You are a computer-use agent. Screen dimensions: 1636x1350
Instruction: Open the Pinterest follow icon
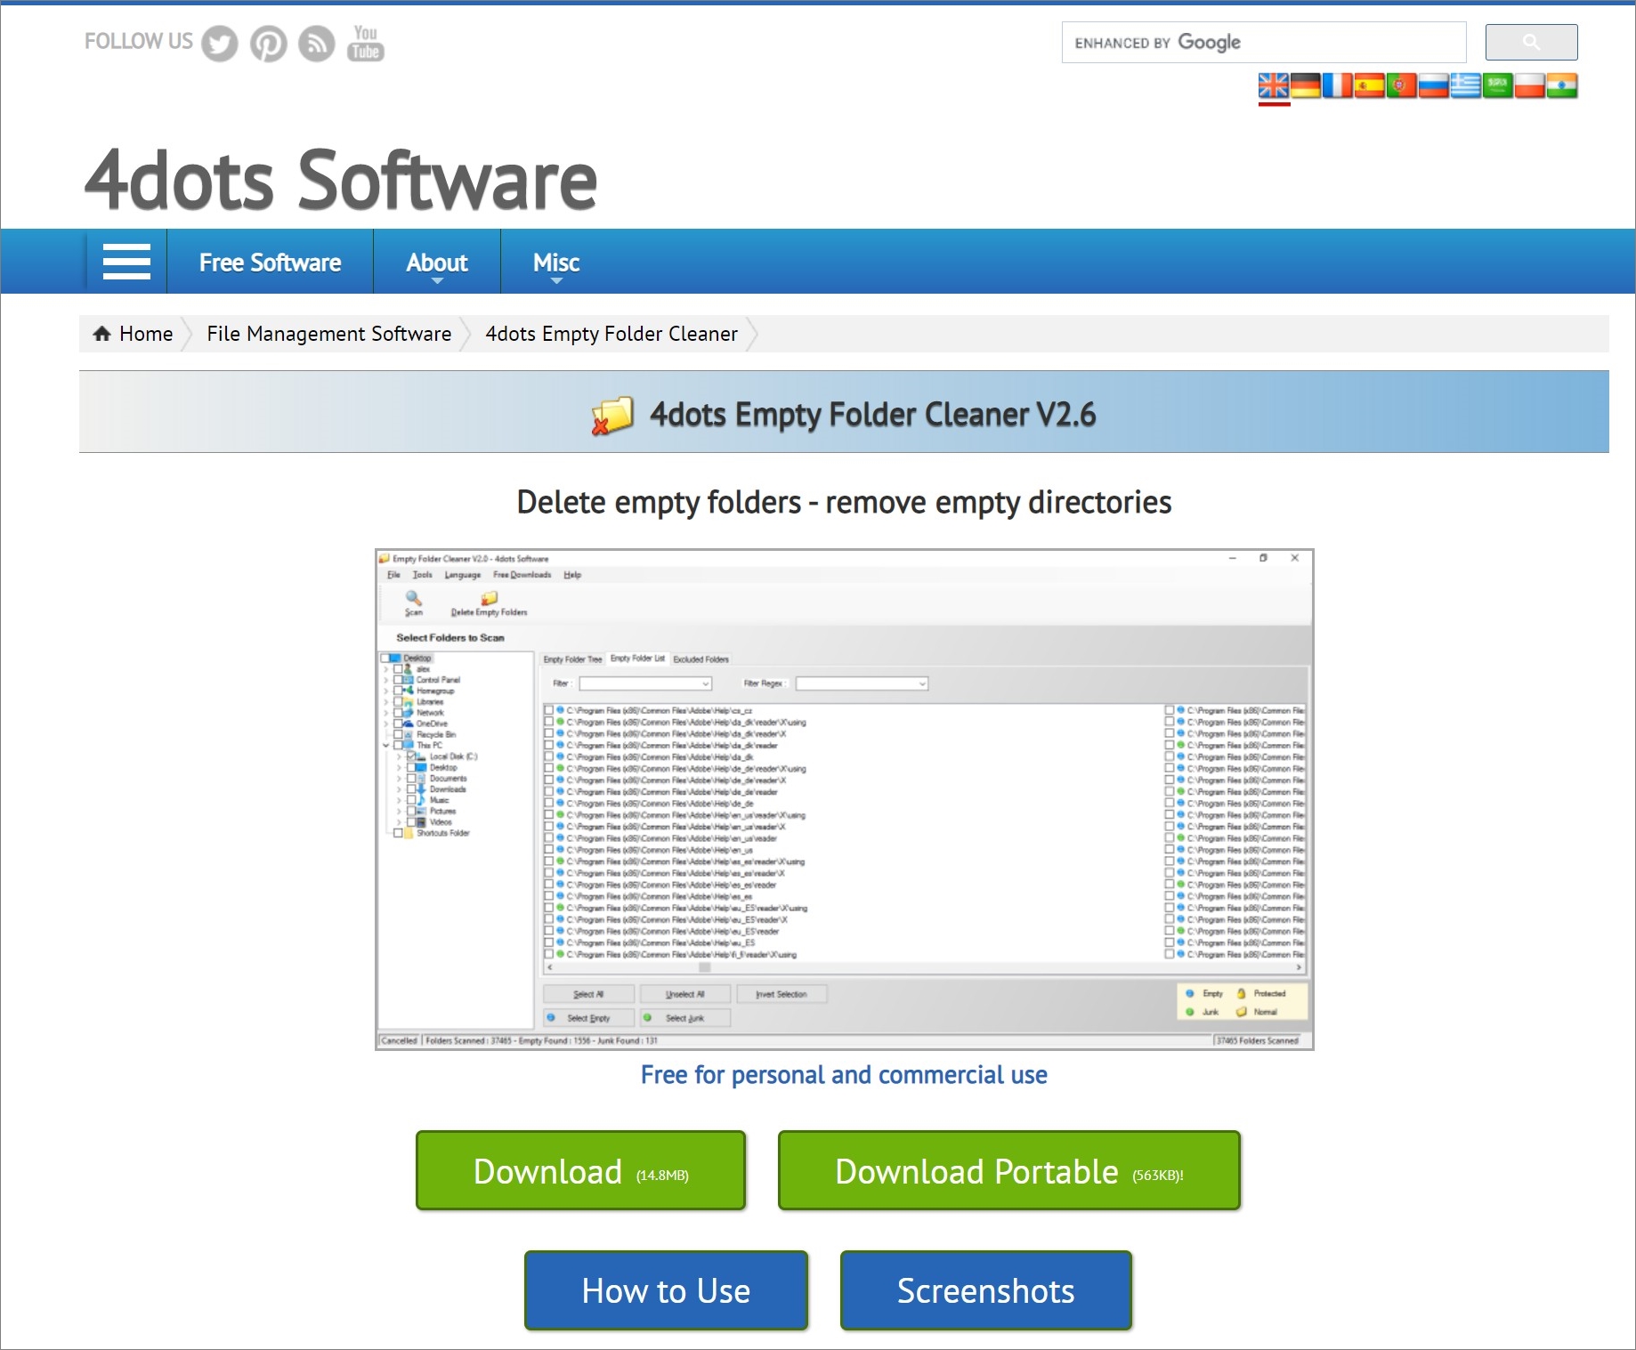pyautogui.click(x=268, y=44)
